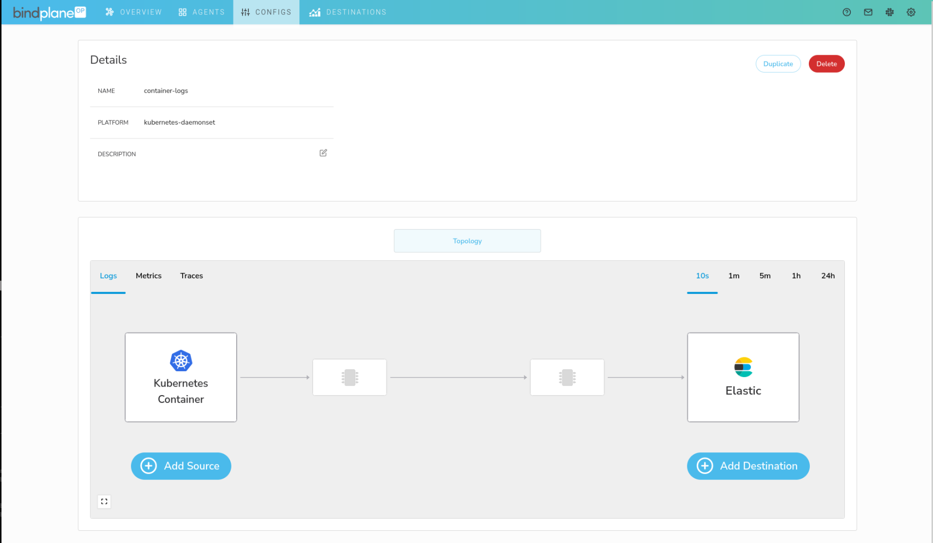The width and height of the screenshot is (933, 543).
Task: Select the 1h time interval
Action: [x=796, y=276]
